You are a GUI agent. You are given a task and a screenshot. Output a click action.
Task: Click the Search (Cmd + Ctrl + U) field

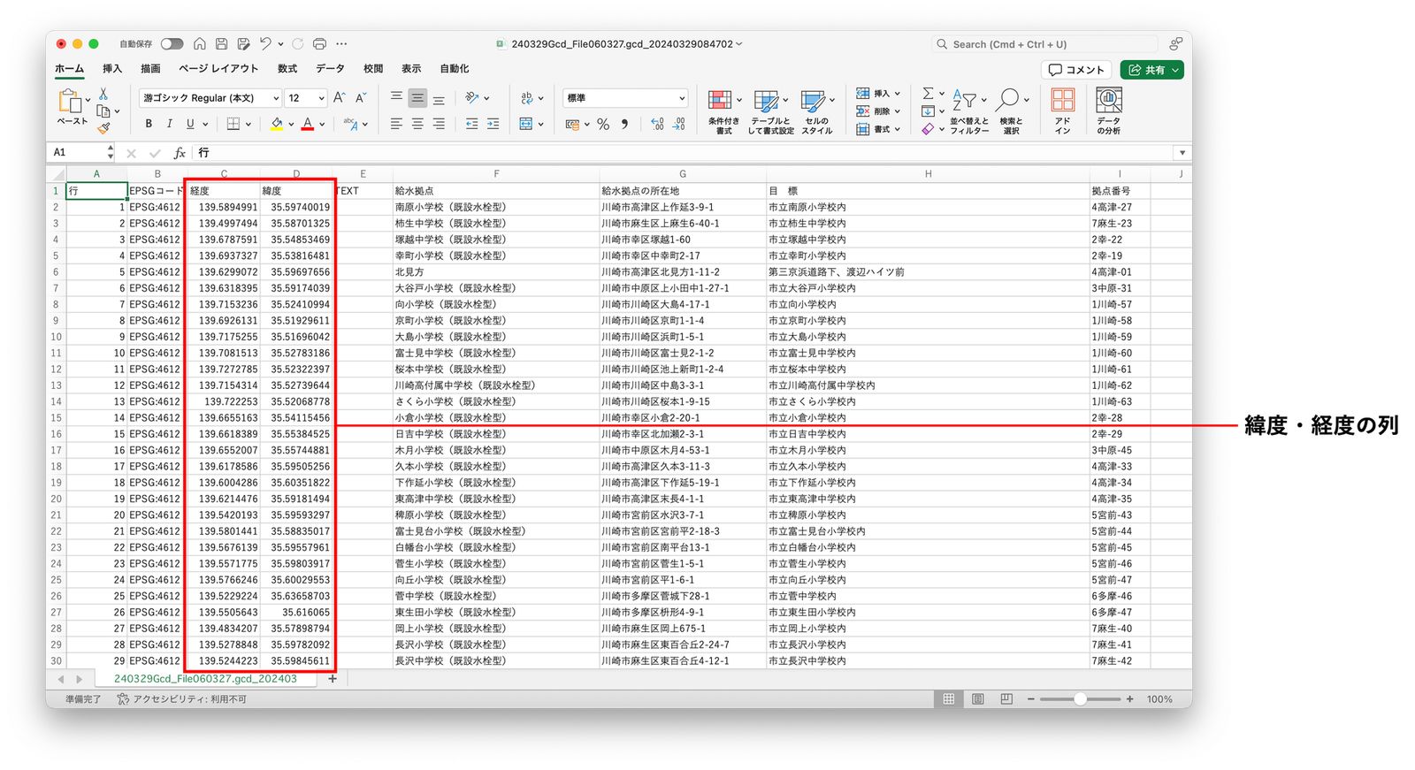(x=1044, y=44)
